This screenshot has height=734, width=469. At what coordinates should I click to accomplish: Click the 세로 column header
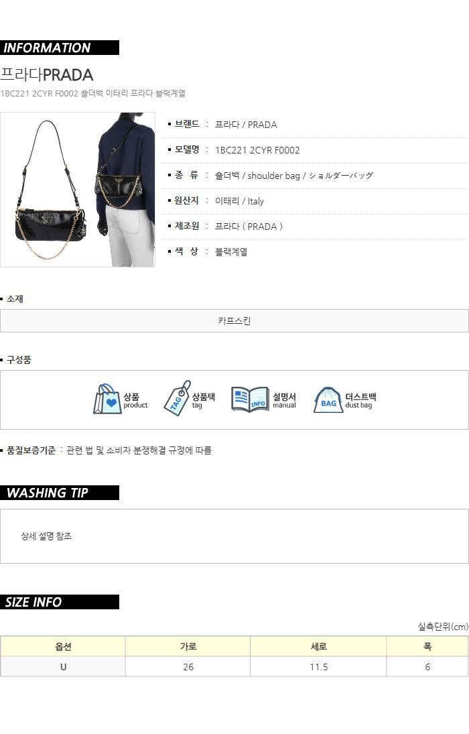click(x=318, y=646)
